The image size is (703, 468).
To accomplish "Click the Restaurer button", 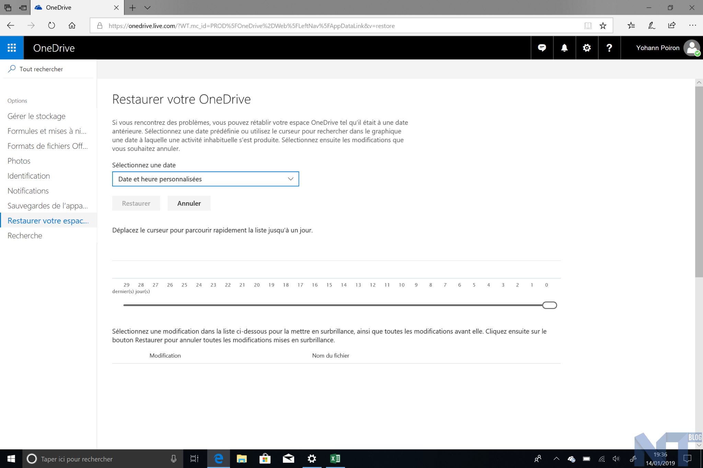I will (136, 203).
